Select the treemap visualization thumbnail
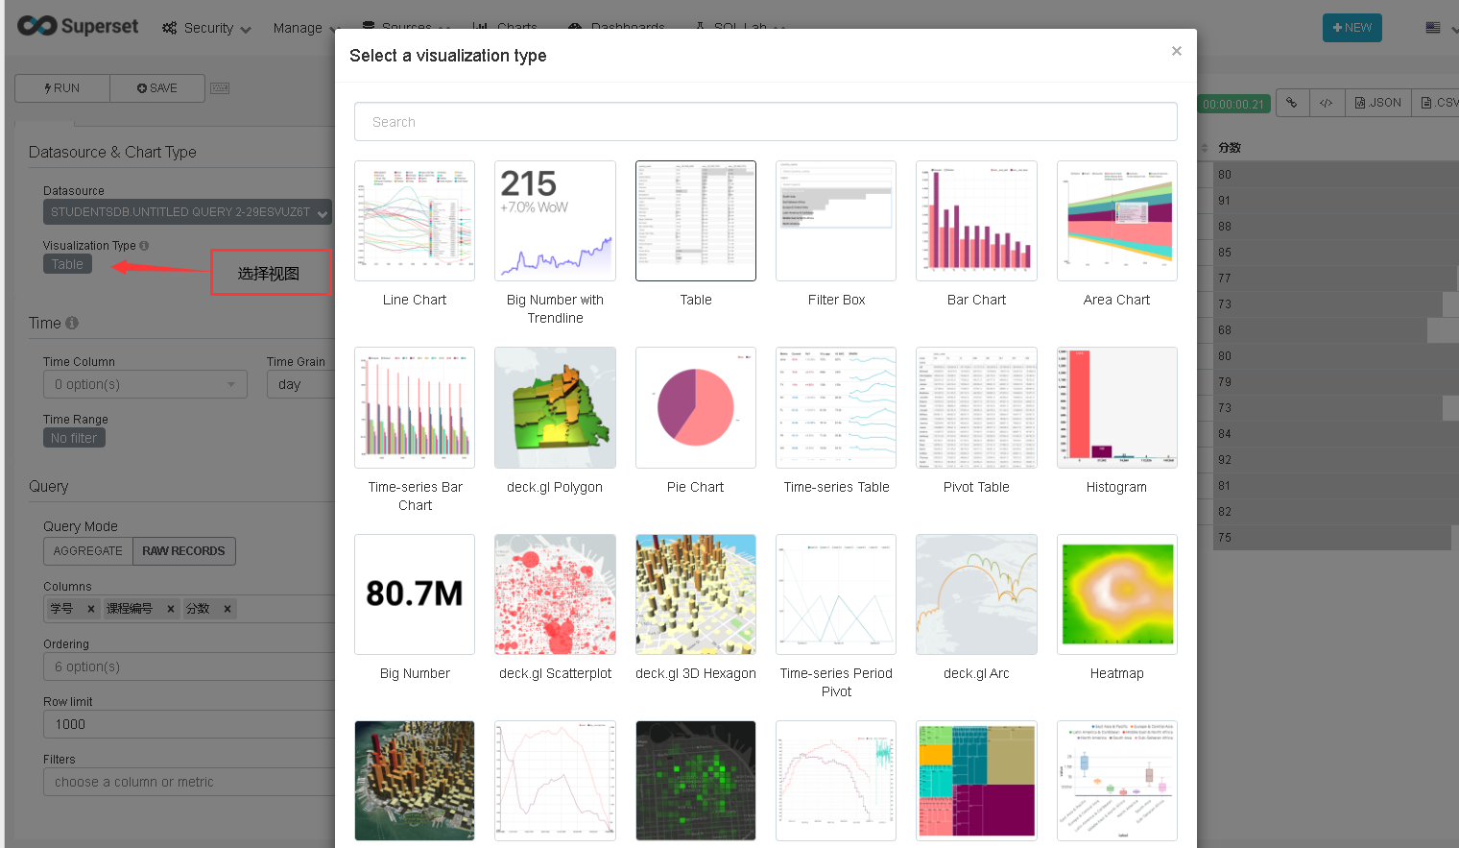Viewport: 1459px width, 848px height. 976,781
